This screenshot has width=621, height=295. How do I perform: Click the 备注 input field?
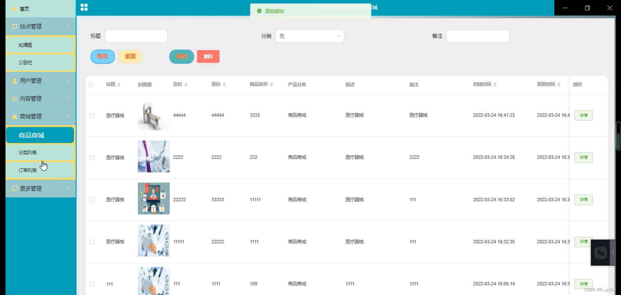pyautogui.click(x=477, y=36)
